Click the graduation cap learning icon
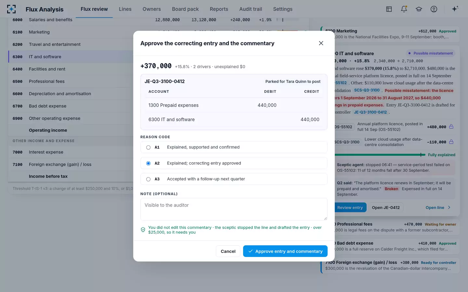 pos(419,9)
